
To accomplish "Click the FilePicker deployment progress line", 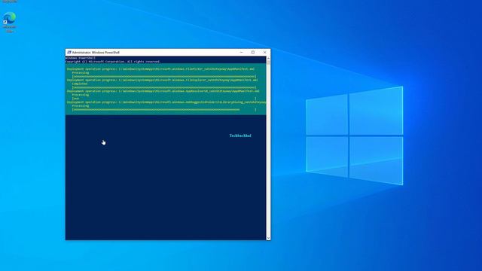I will [160, 69].
